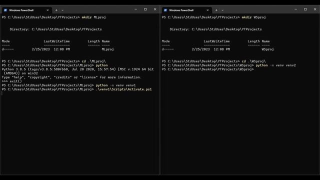Click the last empty prompt in right terminal
Viewport: 320px width, 180px height.
click(208, 69)
